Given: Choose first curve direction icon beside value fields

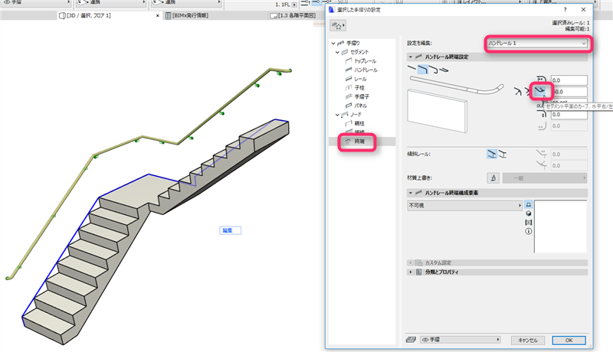Looking at the screenshot, I should (x=518, y=92).
